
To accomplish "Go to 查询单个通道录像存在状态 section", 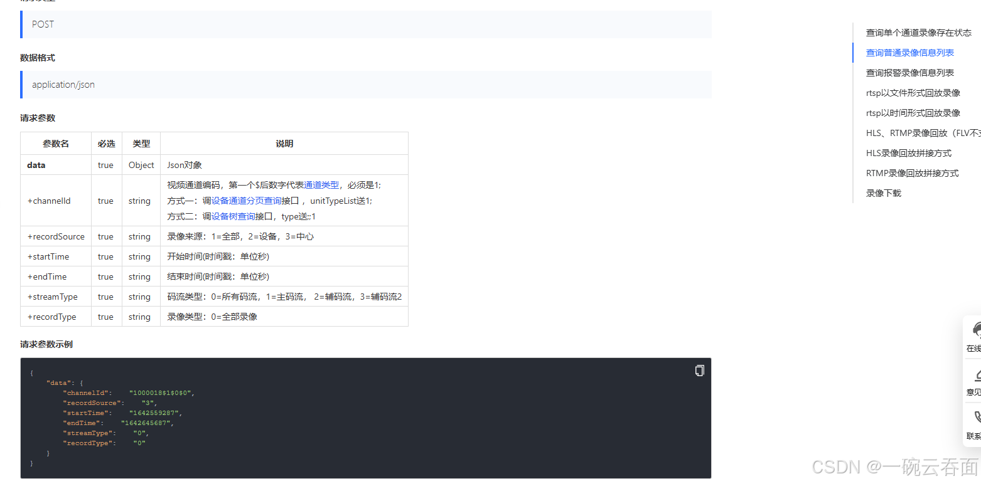I will coord(918,33).
